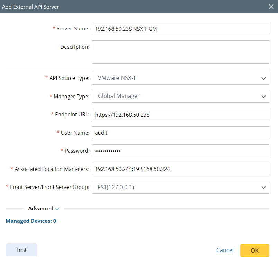Cancel the dialog via Cancel link
The width and height of the screenshot is (278, 265).
coord(225,250)
